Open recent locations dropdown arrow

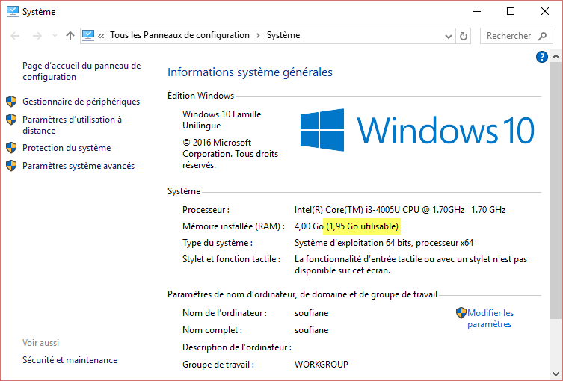click(x=55, y=36)
